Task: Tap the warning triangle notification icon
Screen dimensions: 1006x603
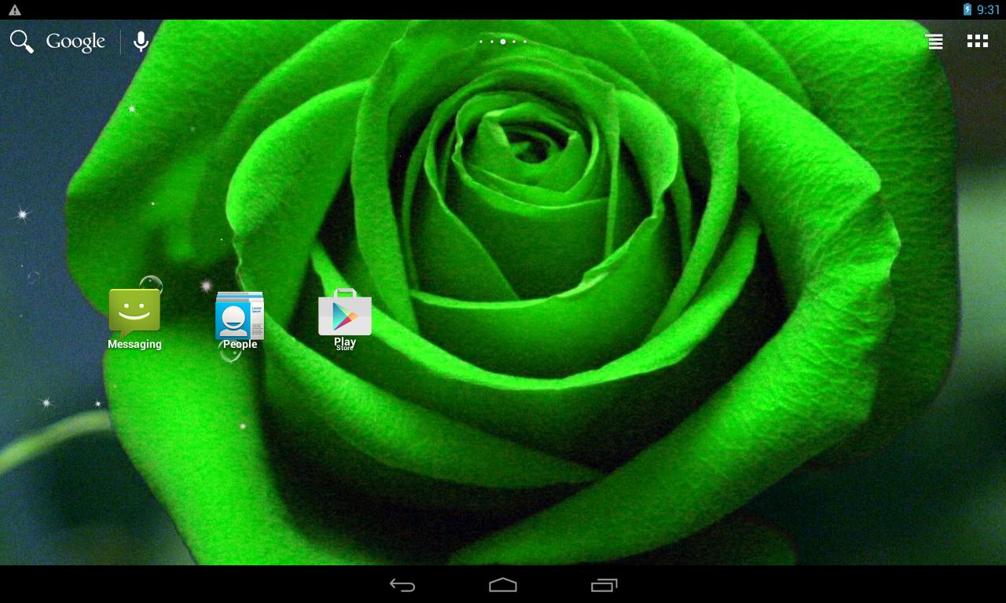Action: pos(15,9)
